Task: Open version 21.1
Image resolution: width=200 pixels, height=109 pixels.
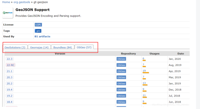Action: [10, 71]
